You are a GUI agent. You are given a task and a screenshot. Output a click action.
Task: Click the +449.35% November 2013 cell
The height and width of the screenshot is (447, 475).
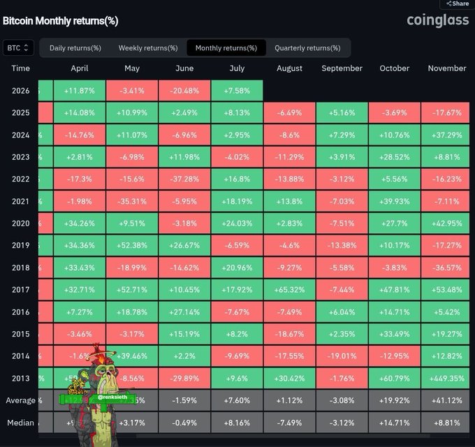(x=446, y=379)
